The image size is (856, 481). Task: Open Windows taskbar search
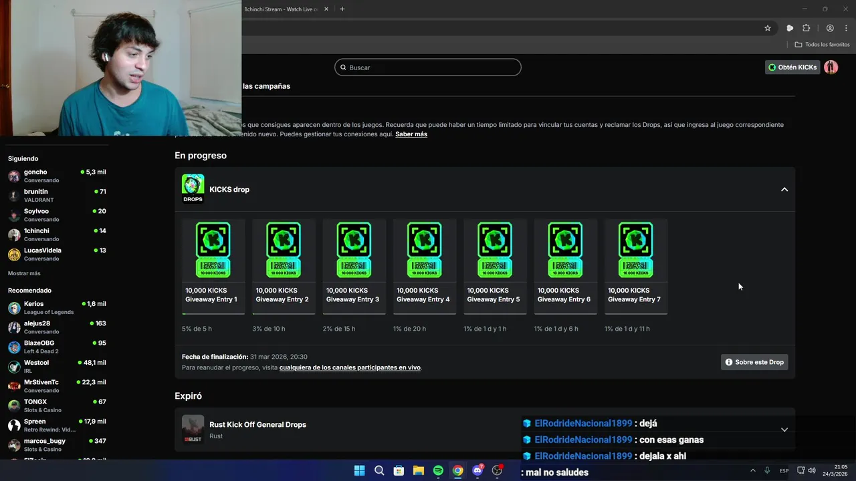(x=379, y=470)
